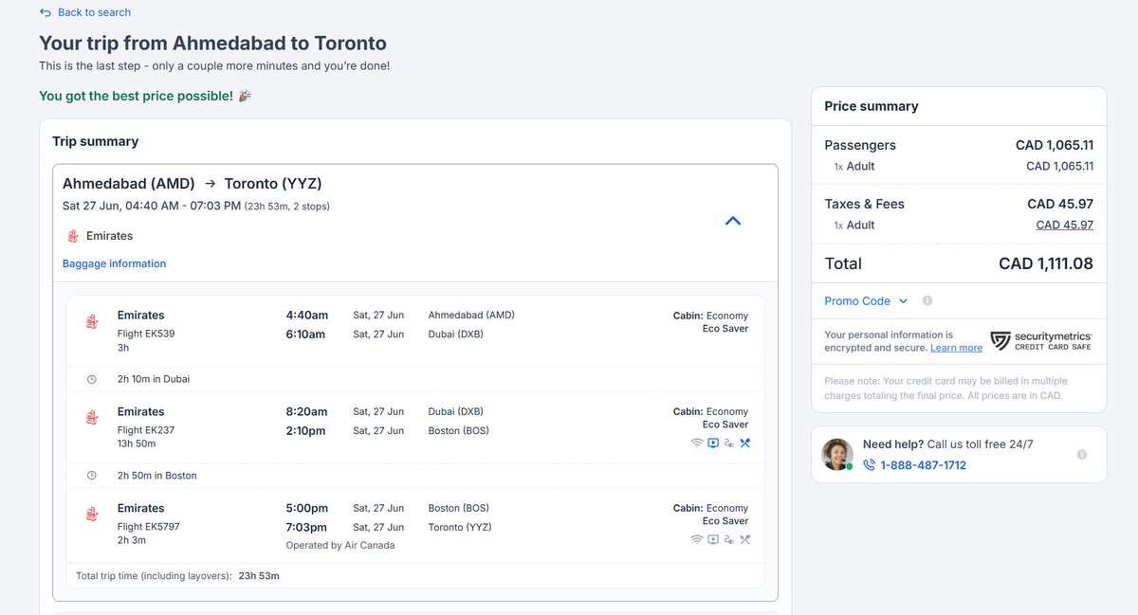
Task: Click the Passengers CAD 1,065.11 amount in bold
Action: pos(1055,145)
